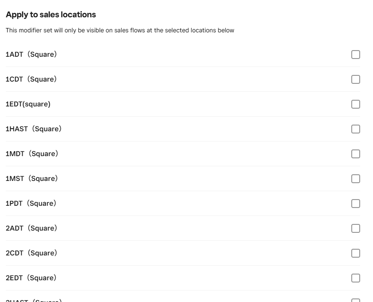Mark the 1PDT (Square) checkbox

tap(355, 204)
